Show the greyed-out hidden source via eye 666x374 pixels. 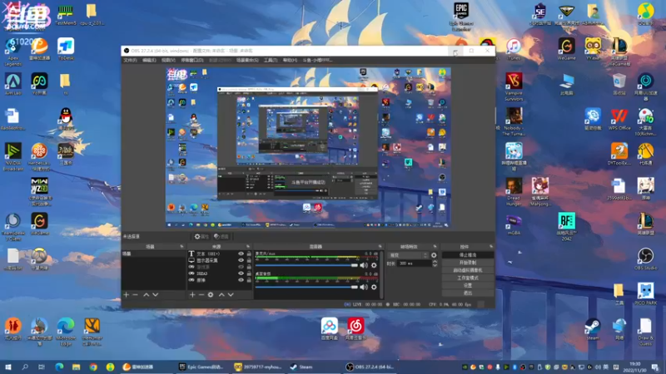241,267
